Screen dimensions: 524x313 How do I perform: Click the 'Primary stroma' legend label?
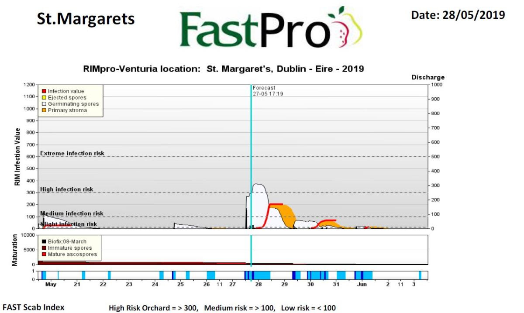[67, 110]
